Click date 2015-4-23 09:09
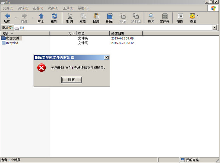The image size is (220, 163). tap(122, 38)
